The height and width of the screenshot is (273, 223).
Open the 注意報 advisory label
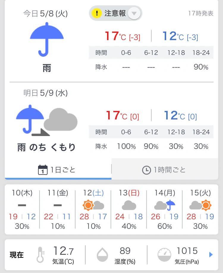tap(115, 13)
